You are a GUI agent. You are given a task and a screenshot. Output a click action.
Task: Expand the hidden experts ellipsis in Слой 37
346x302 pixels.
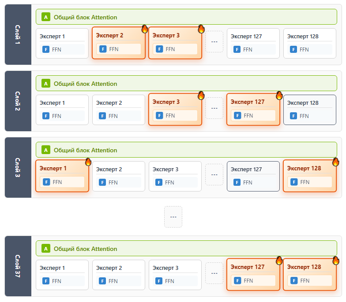pyautogui.click(x=214, y=273)
